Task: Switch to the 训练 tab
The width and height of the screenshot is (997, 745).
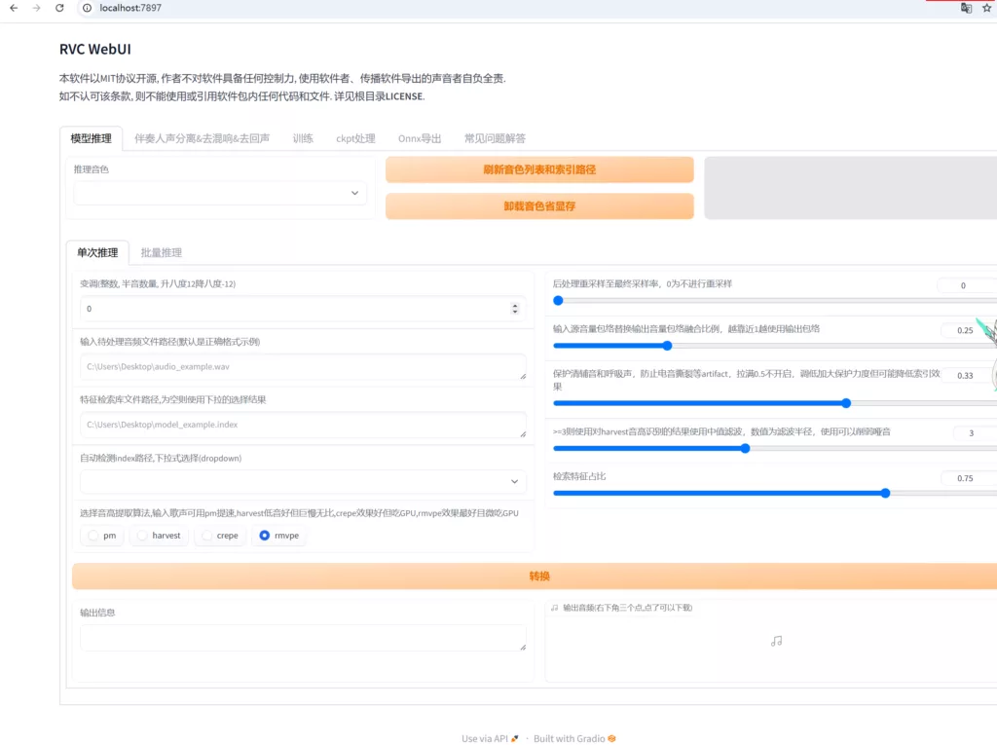Action: (x=303, y=138)
